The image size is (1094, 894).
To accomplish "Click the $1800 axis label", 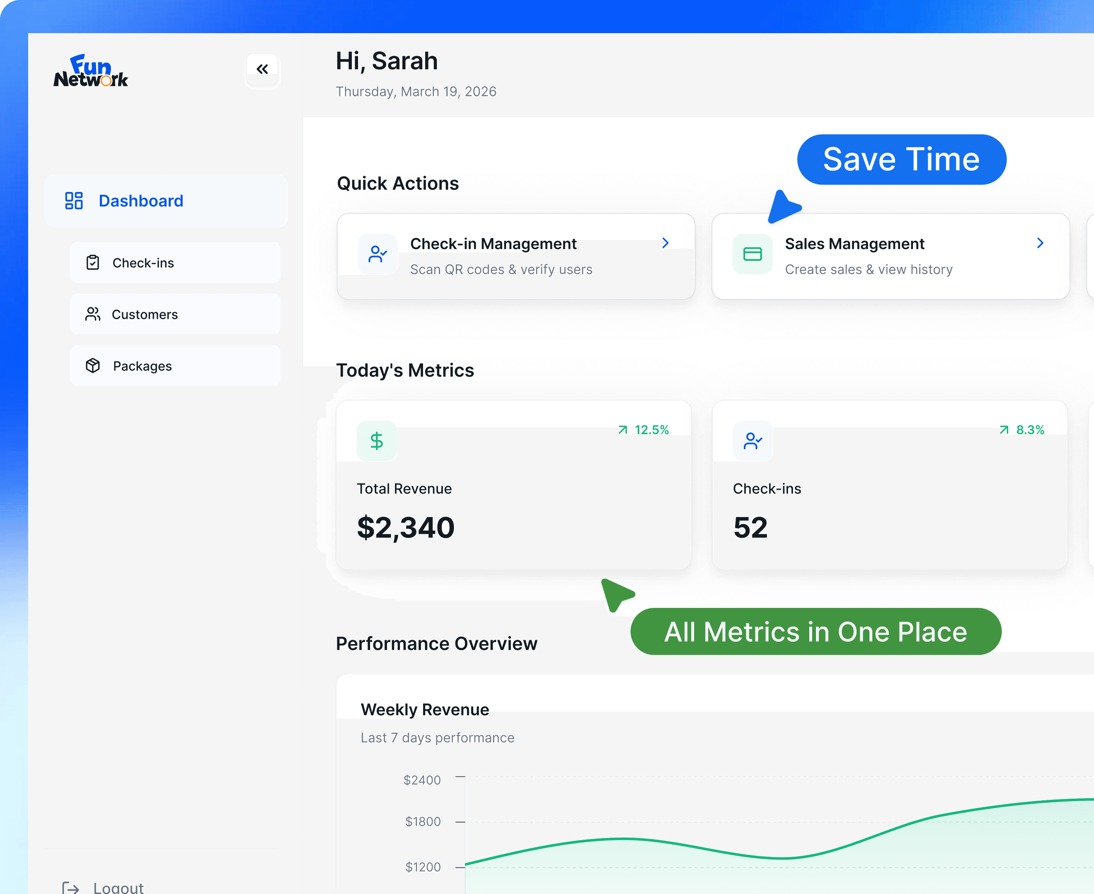I will point(423,821).
